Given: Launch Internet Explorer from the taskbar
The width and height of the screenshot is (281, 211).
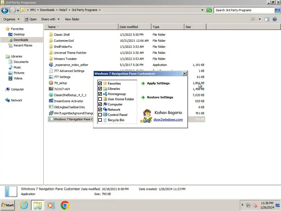Looking at the screenshot, I should point(24,205).
